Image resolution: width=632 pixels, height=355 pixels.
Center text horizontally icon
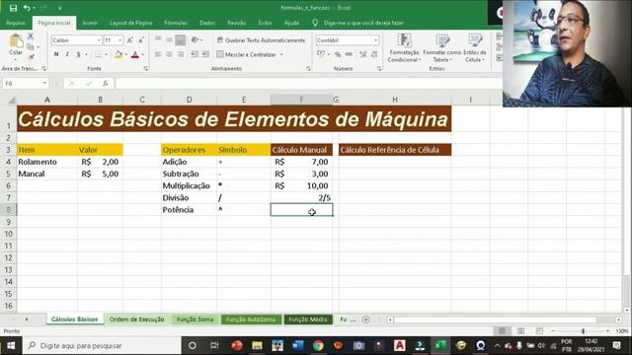[x=169, y=54]
